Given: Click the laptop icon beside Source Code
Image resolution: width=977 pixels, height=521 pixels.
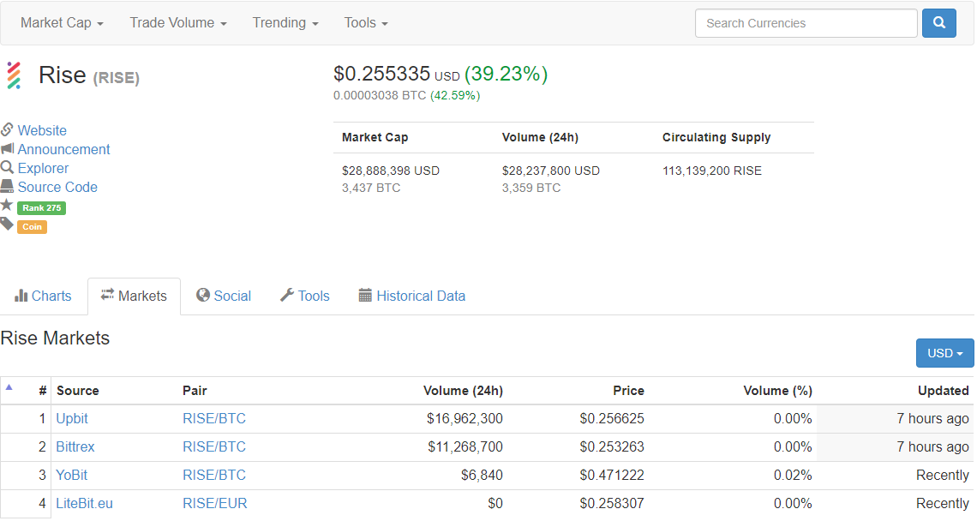Looking at the screenshot, I should click(x=7, y=187).
